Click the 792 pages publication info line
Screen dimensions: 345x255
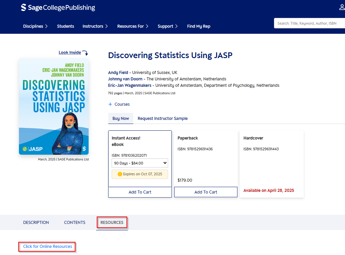point(141,93)
